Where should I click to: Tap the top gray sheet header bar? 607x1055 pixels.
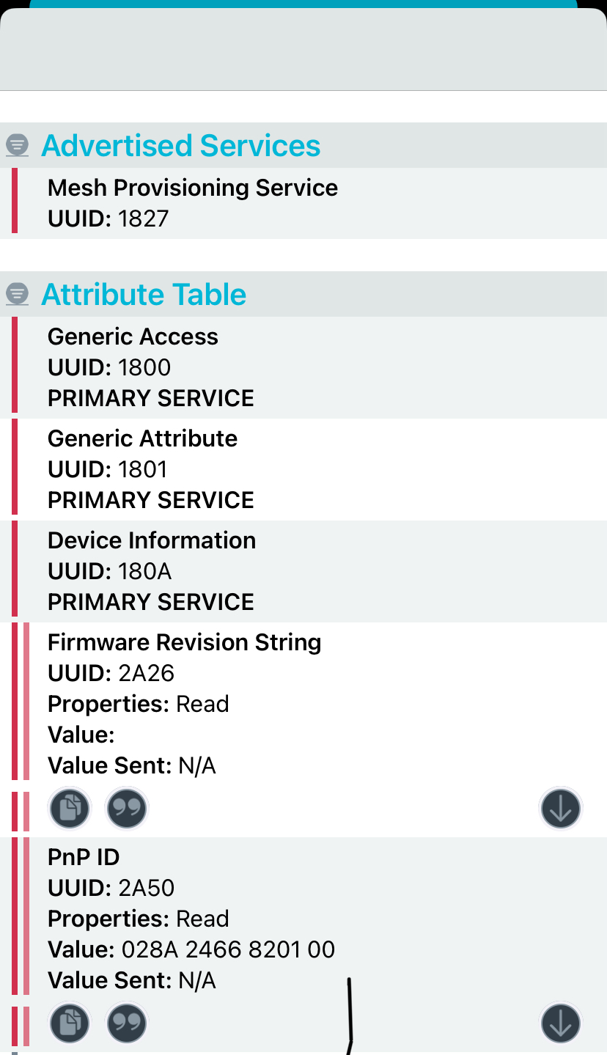303,50
